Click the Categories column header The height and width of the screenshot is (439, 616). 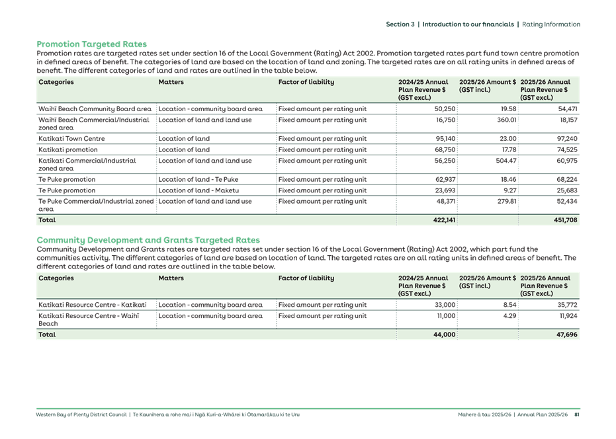pos(56,82)
